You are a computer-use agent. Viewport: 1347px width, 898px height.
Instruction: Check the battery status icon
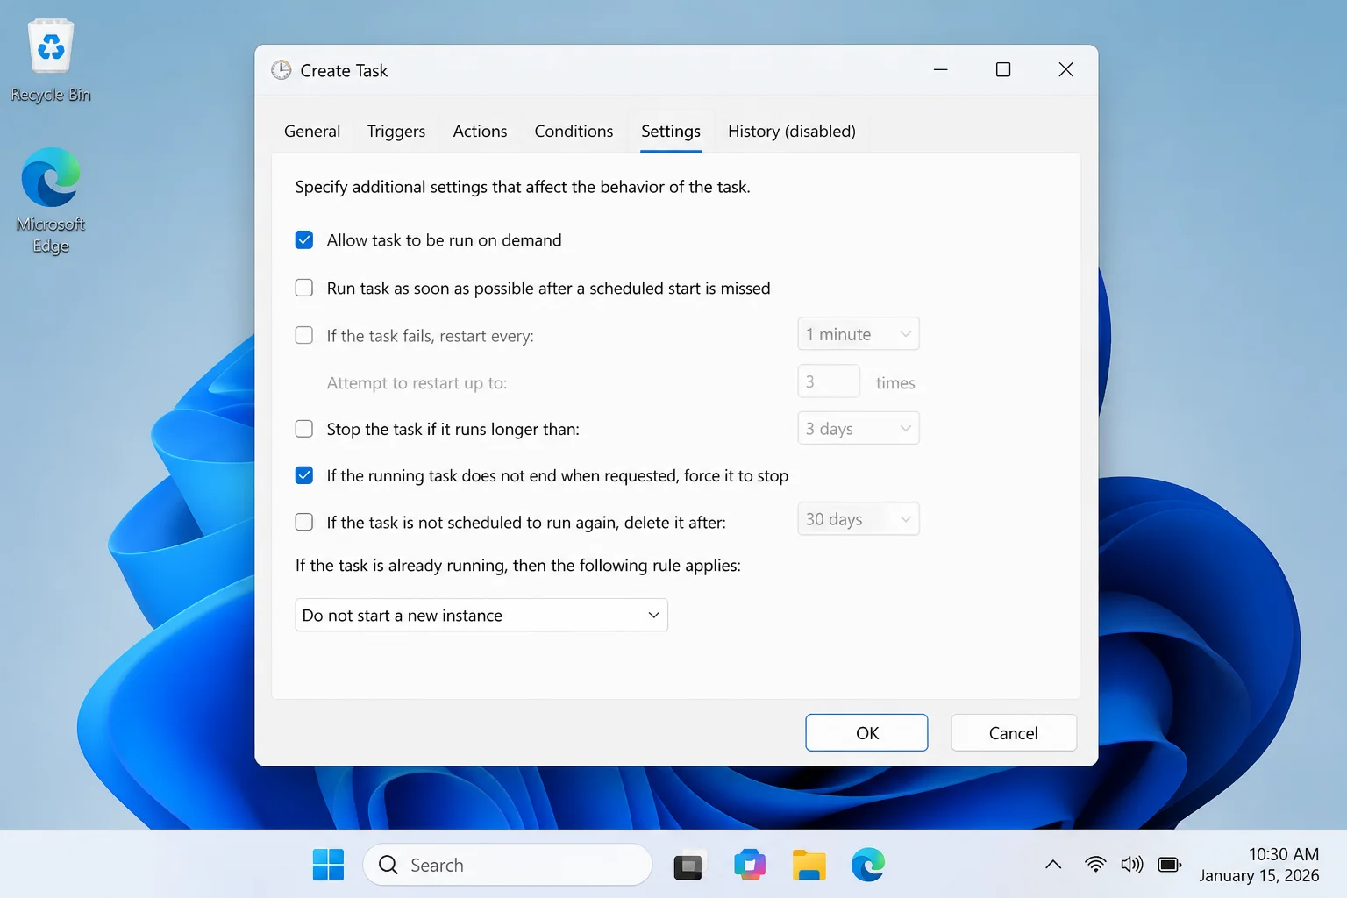(x=1170, y=865)
